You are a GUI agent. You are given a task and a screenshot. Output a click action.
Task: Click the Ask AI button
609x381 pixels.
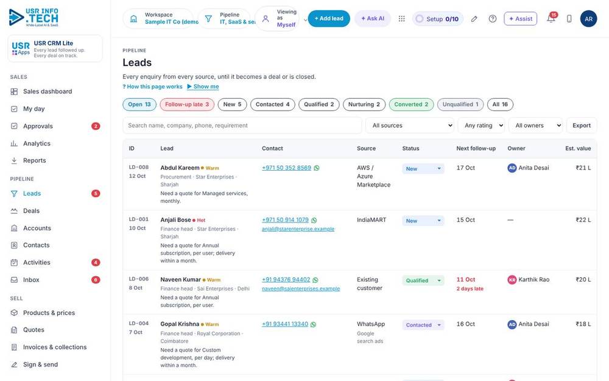click(373, 18)
